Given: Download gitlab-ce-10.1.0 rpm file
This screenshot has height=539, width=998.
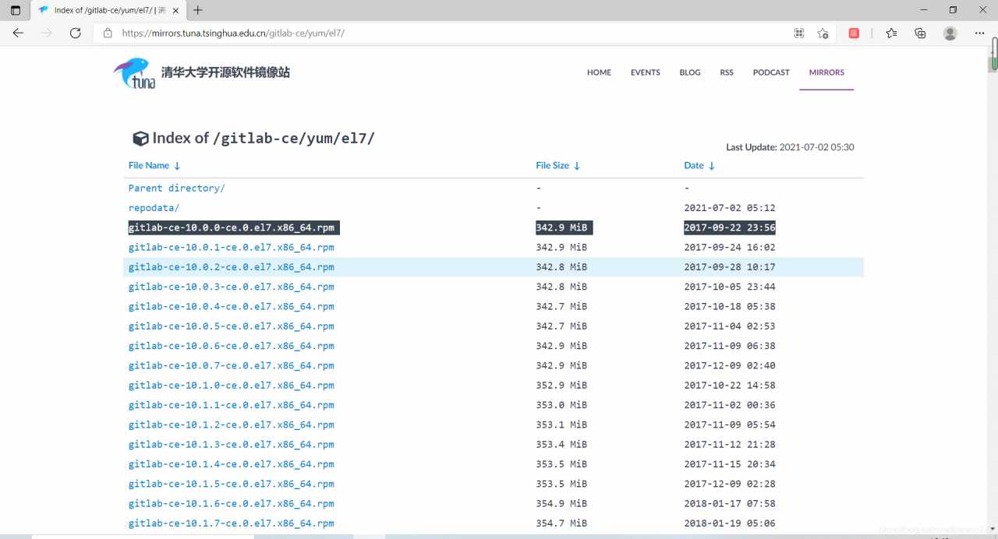Looking at the screenshot, I should point(232,386).
